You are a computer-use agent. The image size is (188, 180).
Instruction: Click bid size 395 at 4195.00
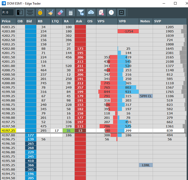[x=31, y=169]
